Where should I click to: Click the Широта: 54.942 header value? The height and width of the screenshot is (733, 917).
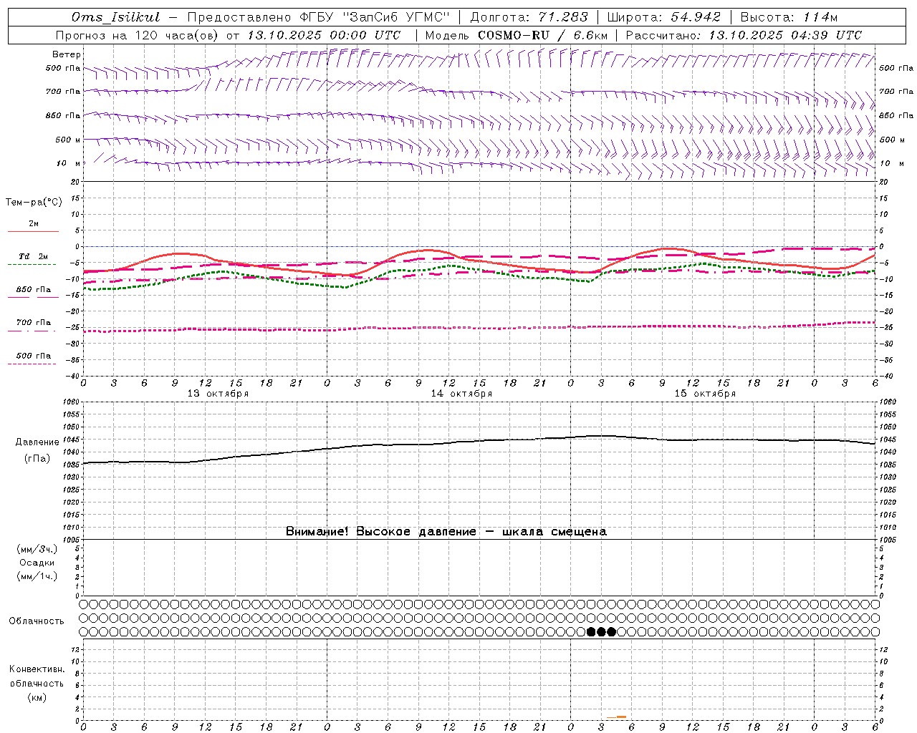point(663,17)
